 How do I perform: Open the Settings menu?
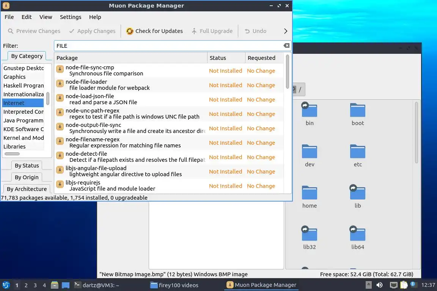[71, 17]
